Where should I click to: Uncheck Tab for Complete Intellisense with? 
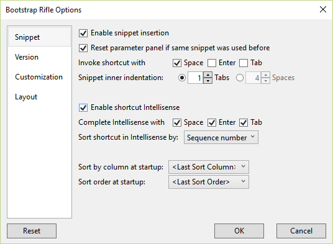click(x=244, y=123)
